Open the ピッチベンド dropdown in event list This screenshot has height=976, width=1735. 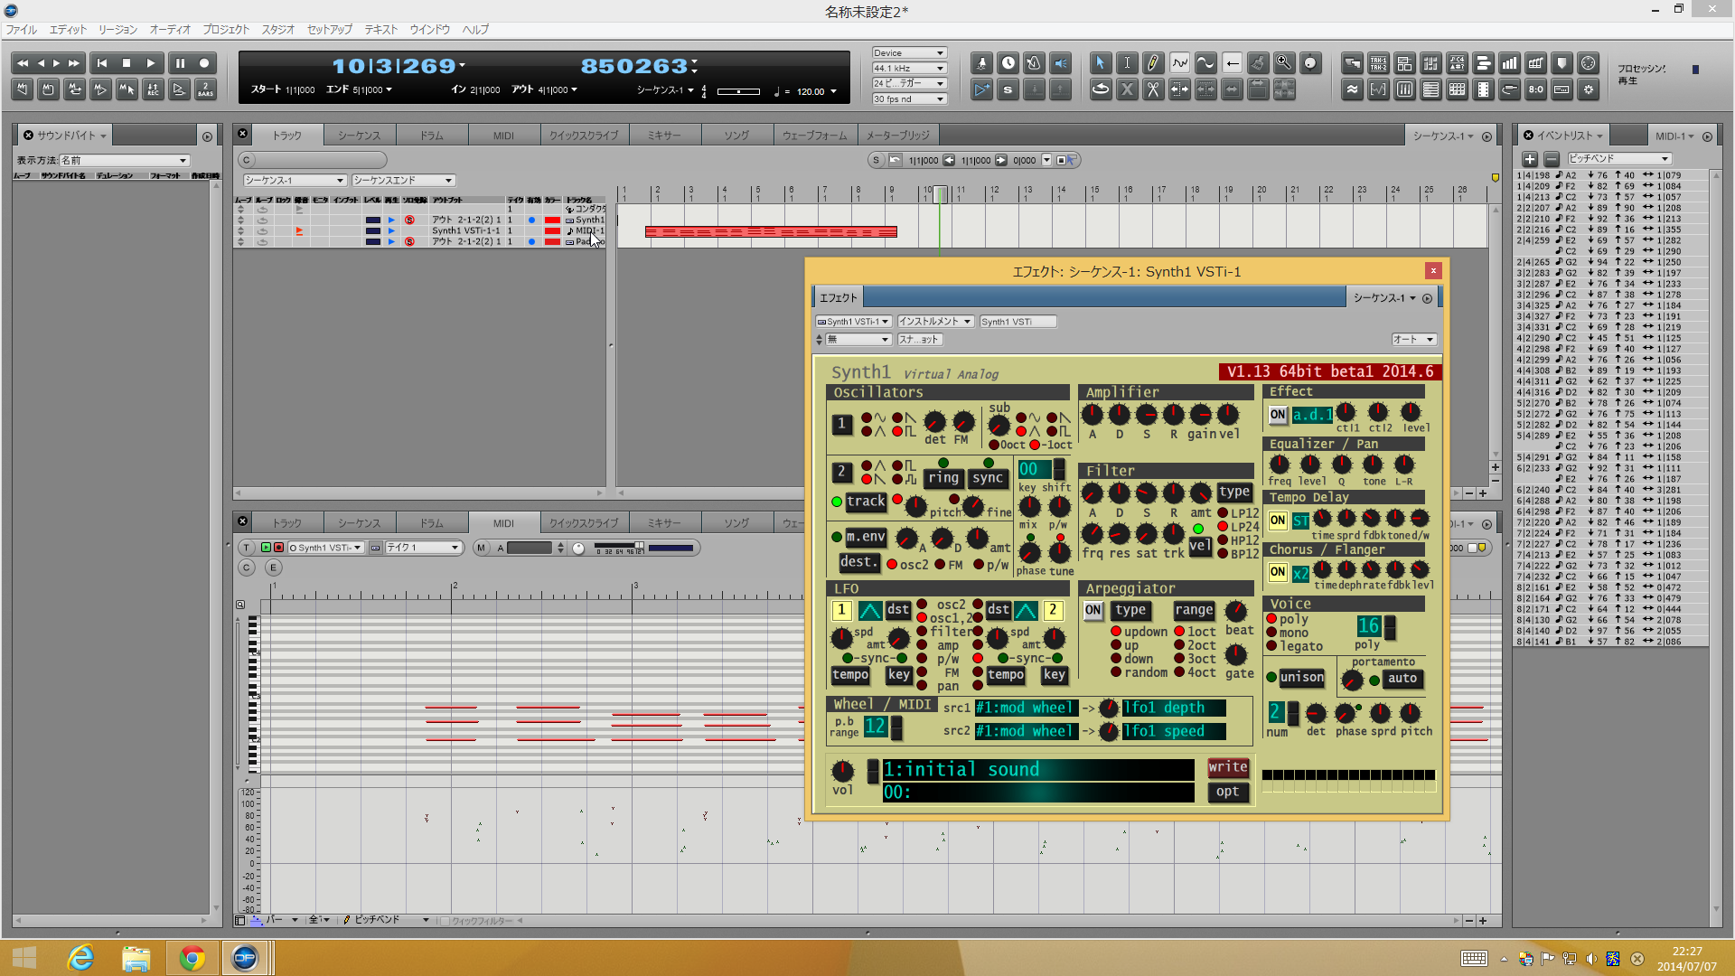click(1618, 159)
